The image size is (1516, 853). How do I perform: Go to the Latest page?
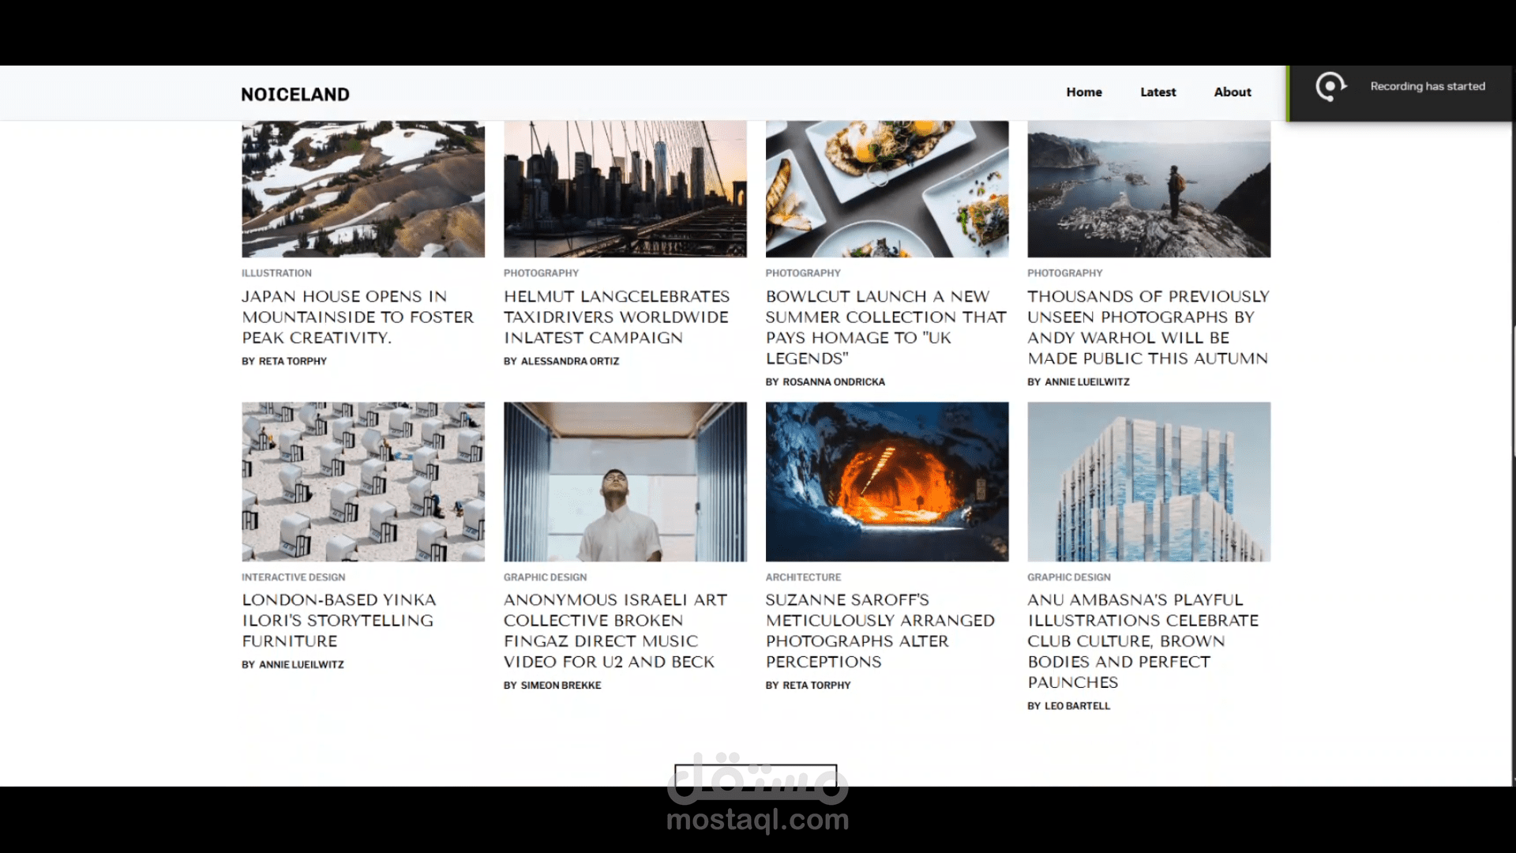click(1158, 92)
